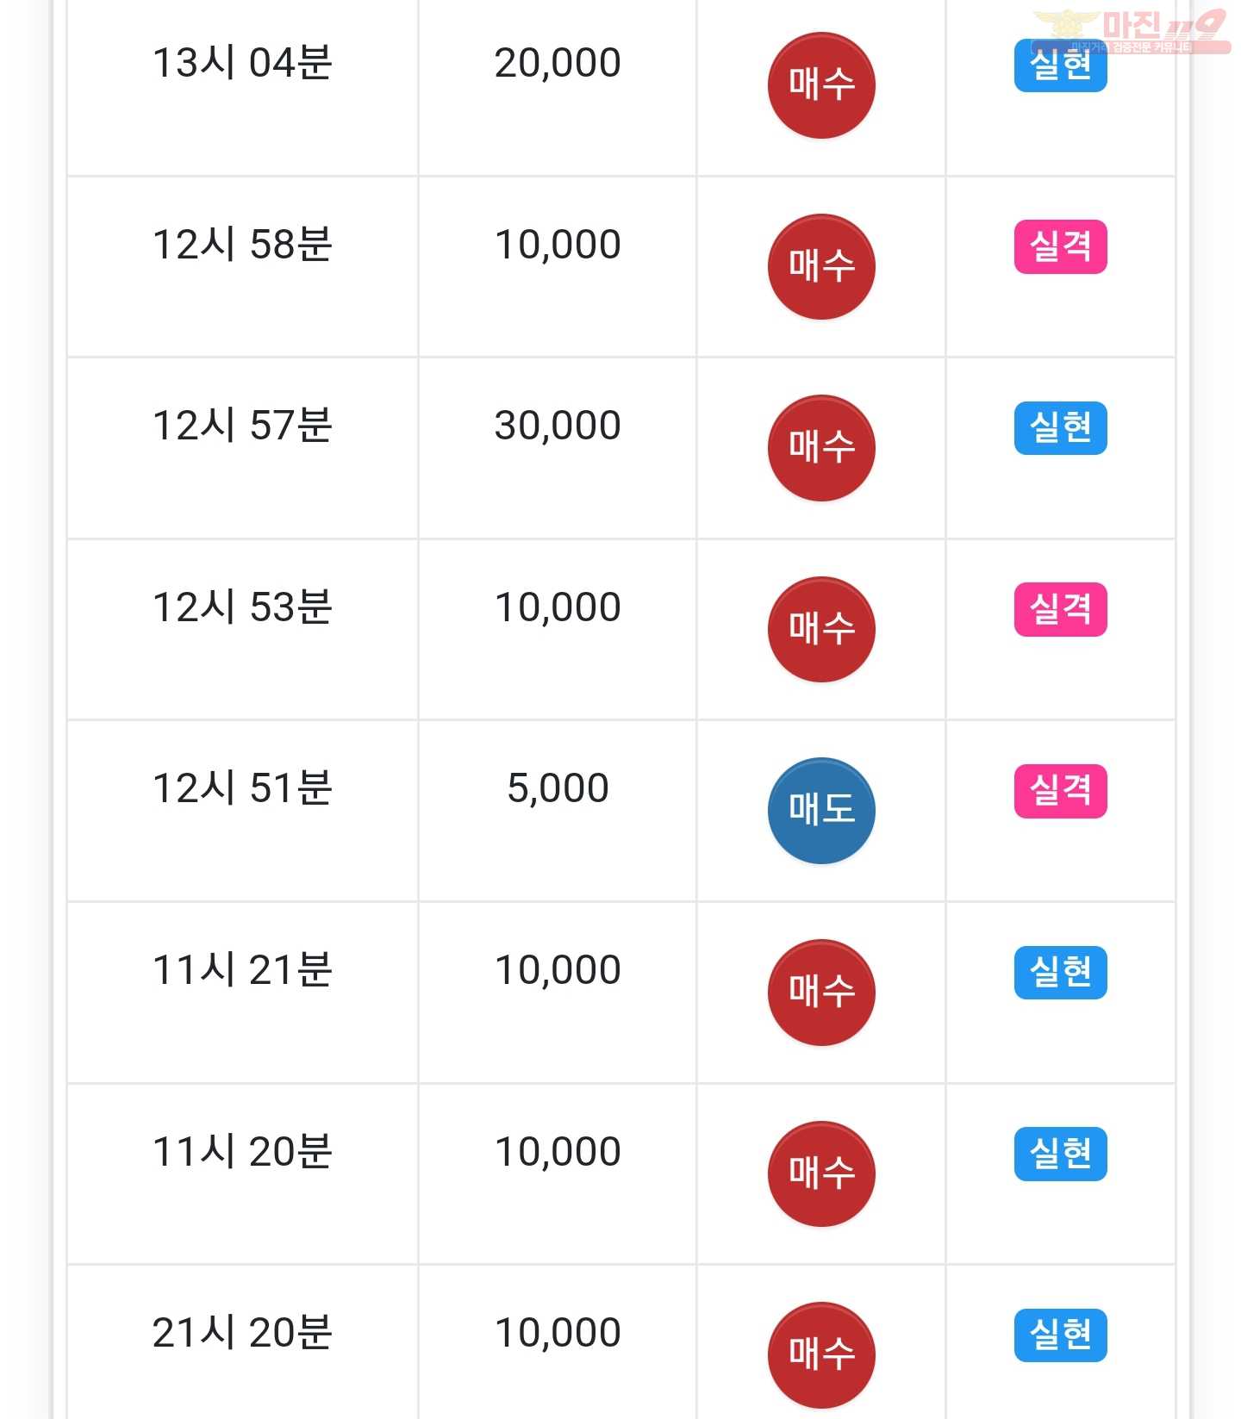The height and width of the screenshot is (1419, 1241).
Task: Click the 20,000 amount cell
Action: click(x=558, y=86)
